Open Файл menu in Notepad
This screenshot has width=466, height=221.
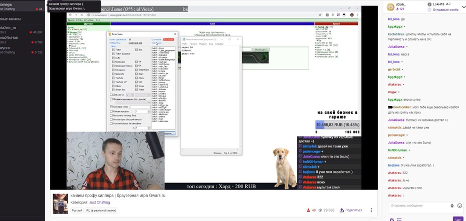[x=185, y=44]
